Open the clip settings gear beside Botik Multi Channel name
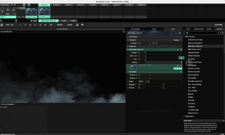Viewport: 225px width, 135px height. click(x=180, y=33)
